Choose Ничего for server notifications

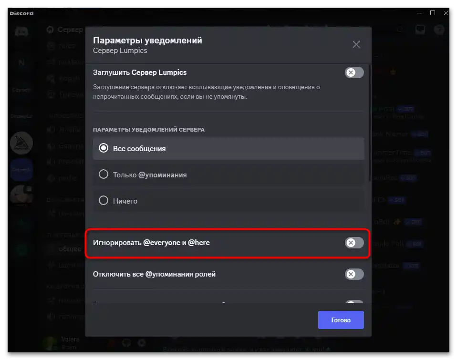(104, 201)
